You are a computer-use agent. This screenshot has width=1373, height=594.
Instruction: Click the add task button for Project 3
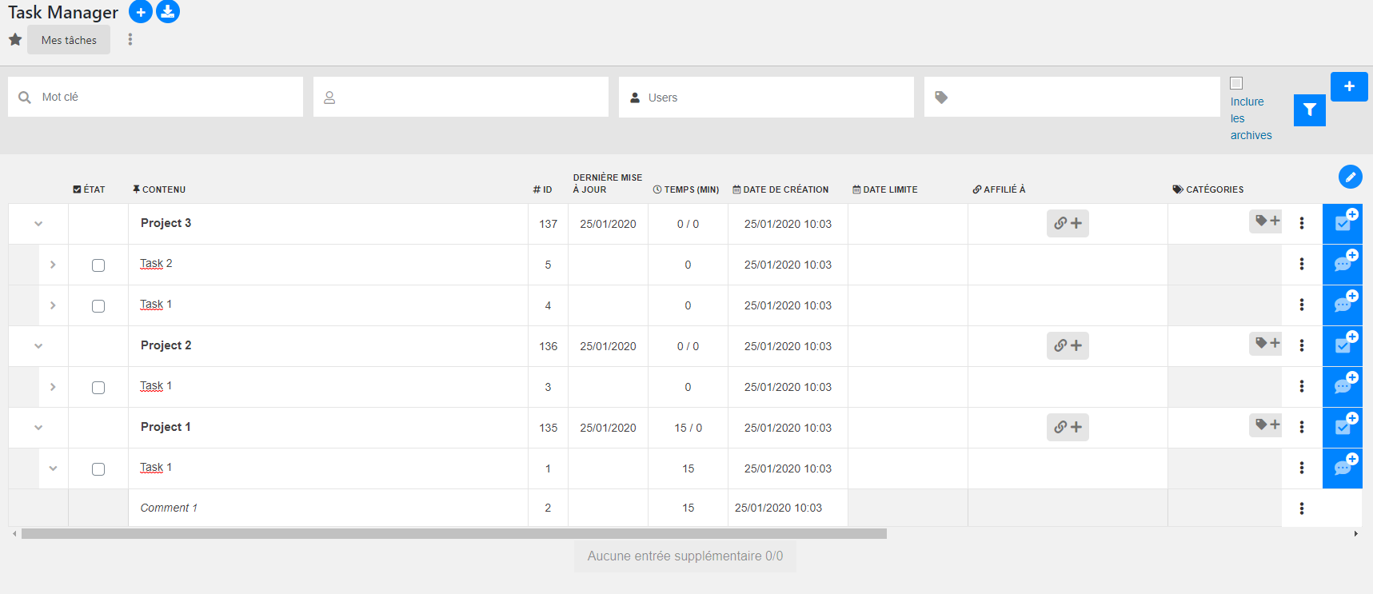(1343, 224)
